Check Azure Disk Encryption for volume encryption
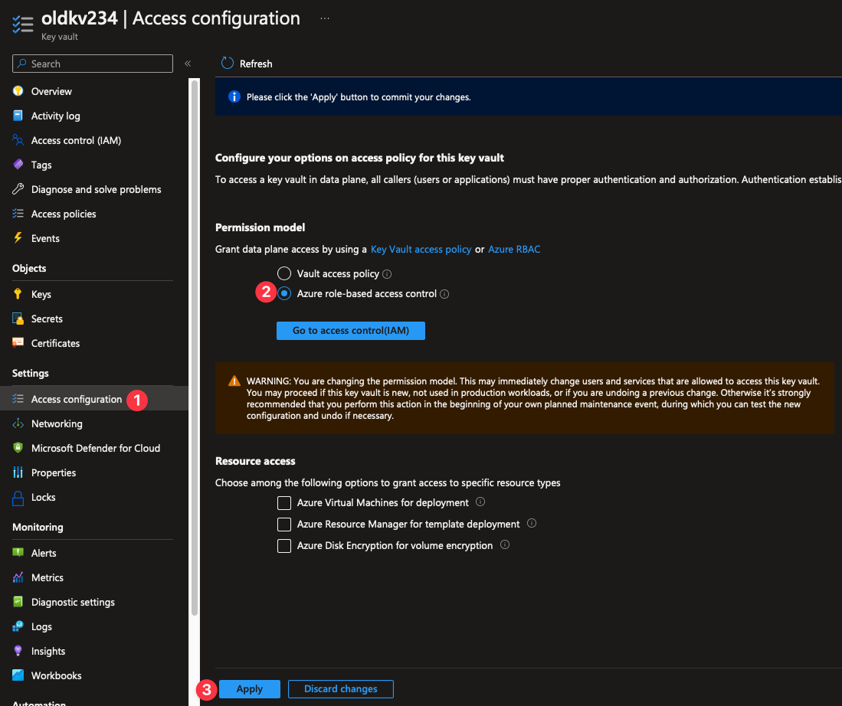Screen dimensions: 842x706 [283, 545]
